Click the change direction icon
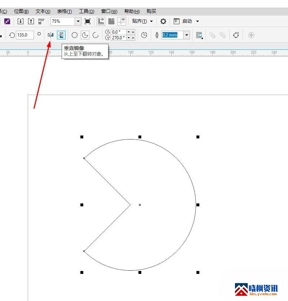Image resolution: width=288 pixels, height=301 pixels. point(144,35)
